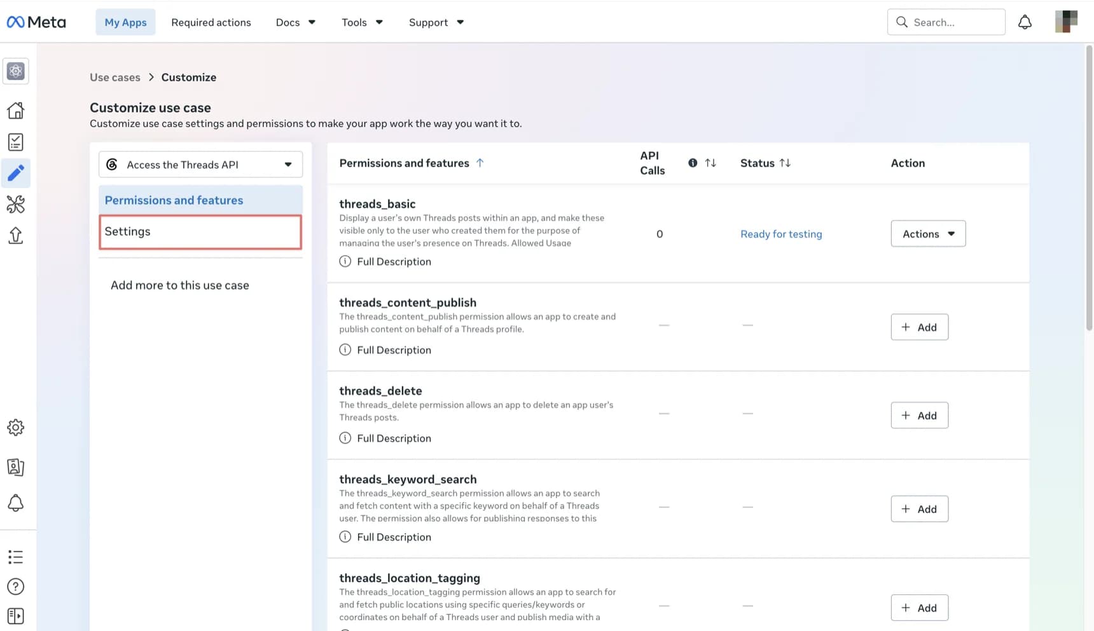Image resolution: width=1094 pixels, height=631 pixels.
Task: Add the threads_content_publish permission
Action: pyautogui.click(x=919, y=327)
